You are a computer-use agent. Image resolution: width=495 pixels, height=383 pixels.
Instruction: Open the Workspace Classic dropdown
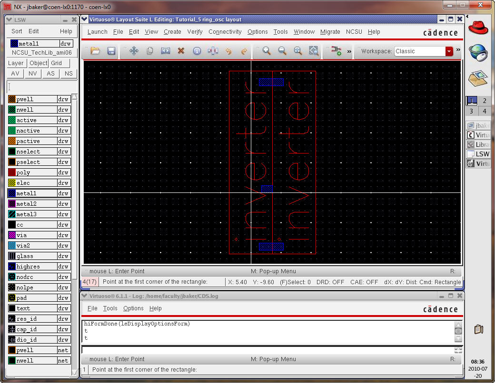(449, 51)
